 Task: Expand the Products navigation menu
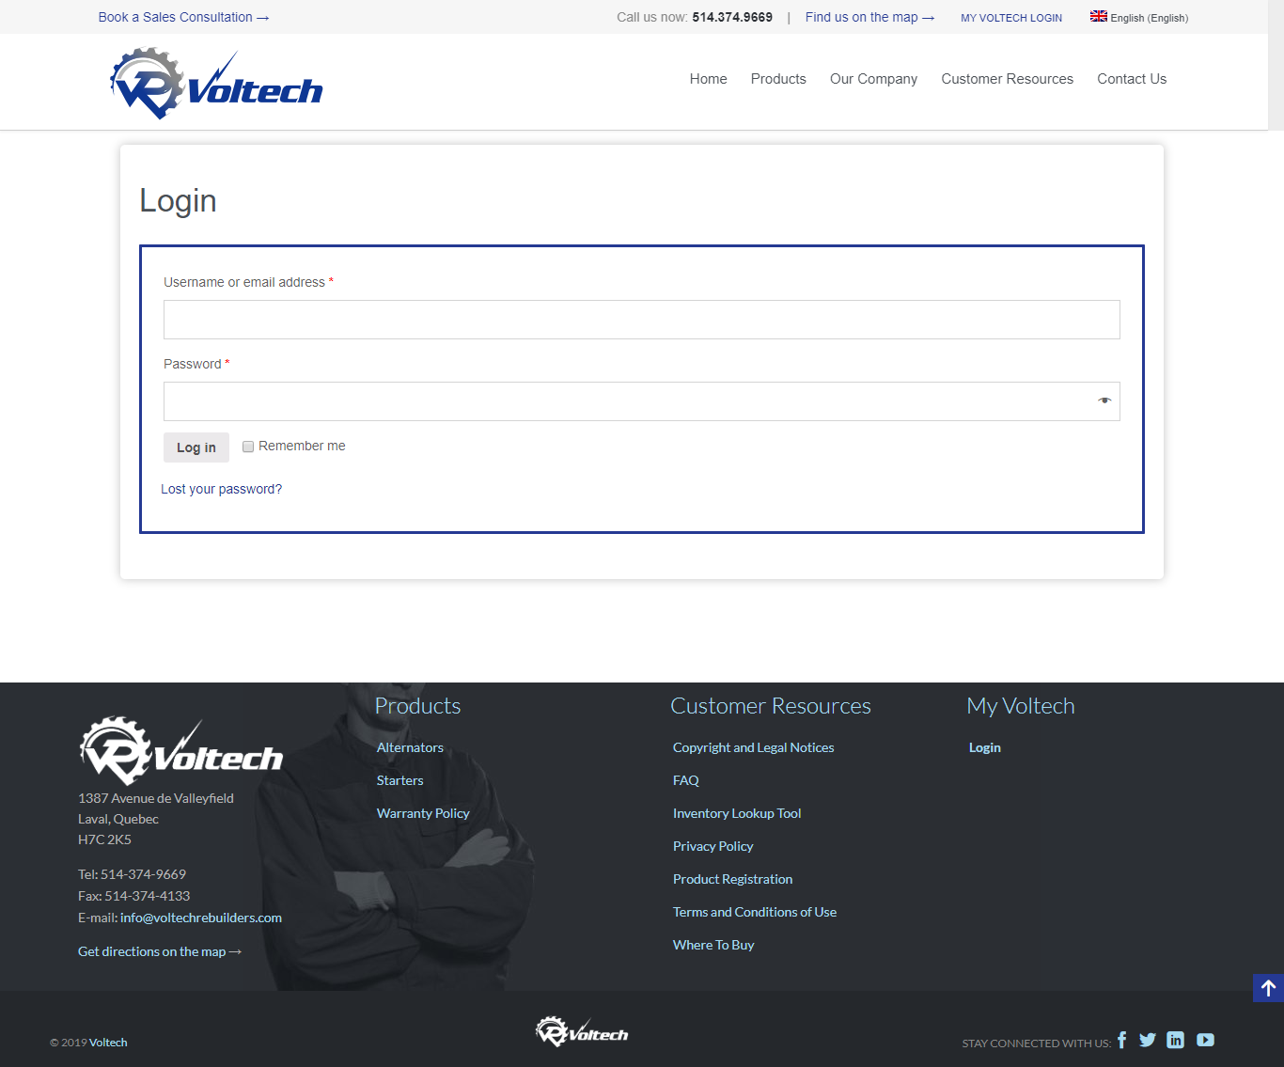click(778, 79)
